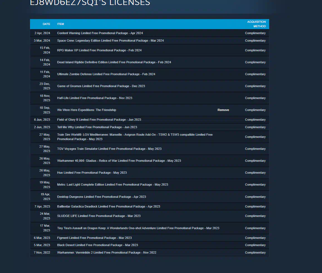Screen dimensions: 322x273
Task: Click Complimentary in the Content Warning row
Action: (x=255, y=33)
